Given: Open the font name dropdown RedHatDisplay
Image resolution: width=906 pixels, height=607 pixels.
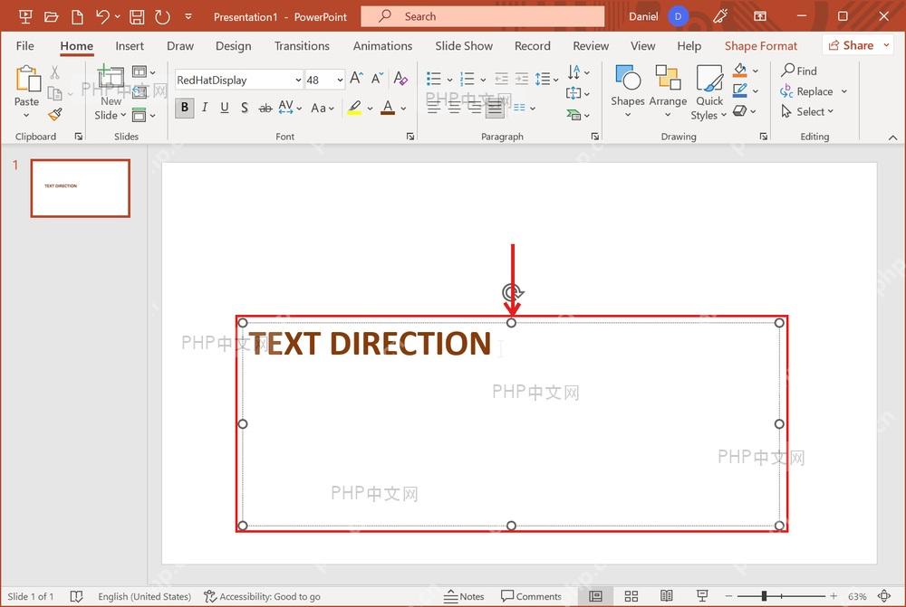Looking at the screenshot, I should pyautogui.click(x=298, y=80).
